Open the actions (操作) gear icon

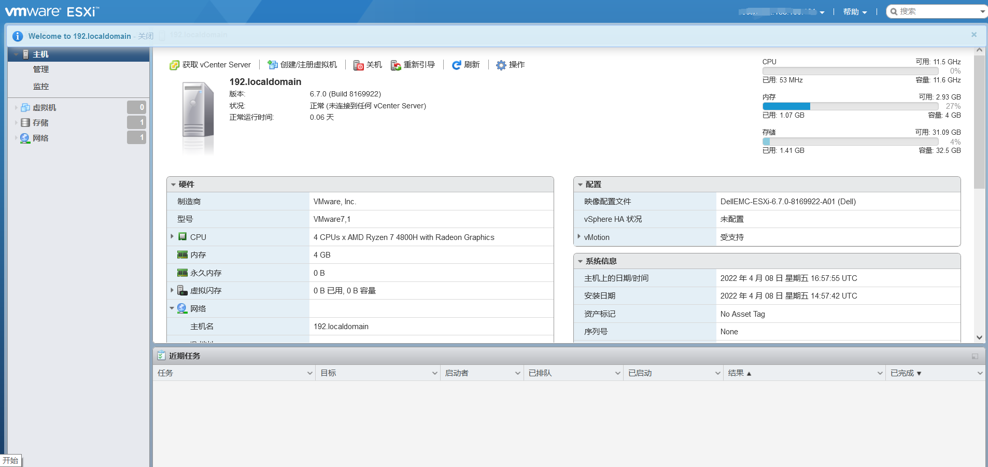pos(501,65)
